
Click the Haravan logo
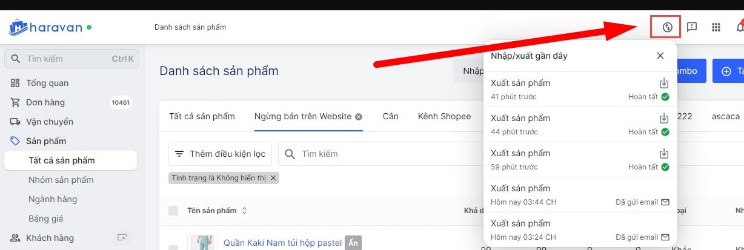[x=50, y=27]
